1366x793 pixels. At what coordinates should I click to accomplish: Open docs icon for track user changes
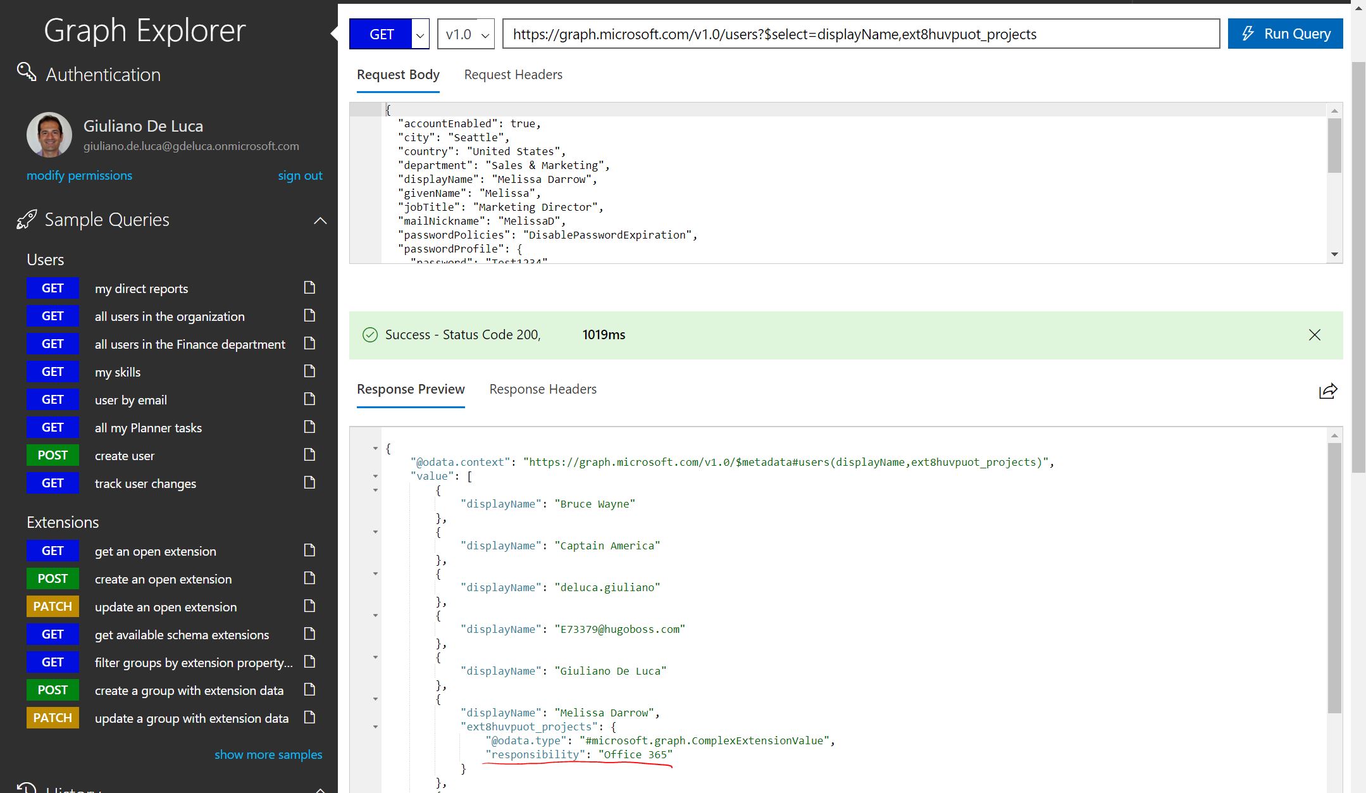point(309,483)
